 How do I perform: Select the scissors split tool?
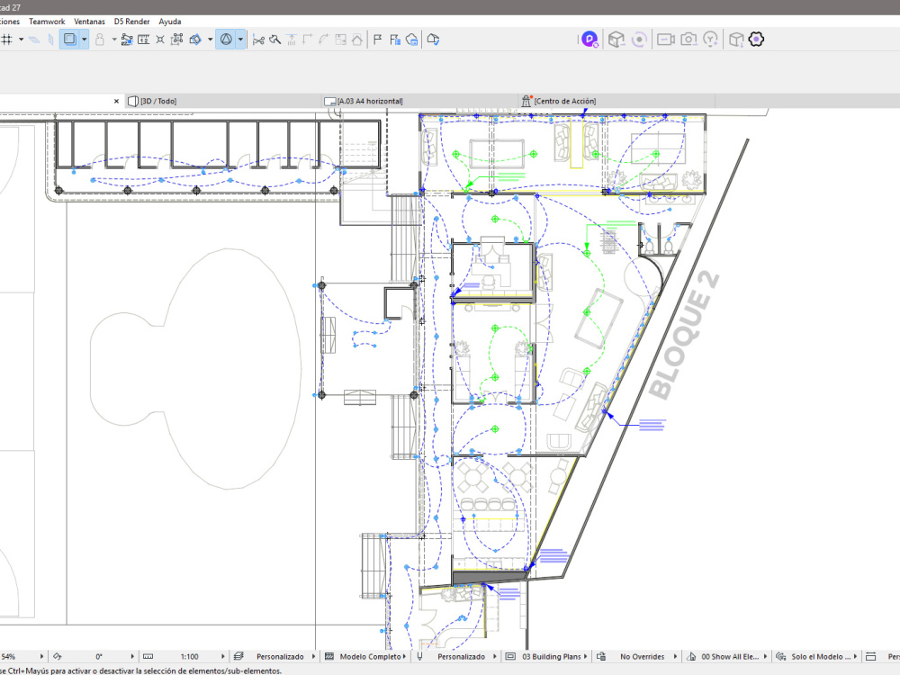[x=258, y=40]
